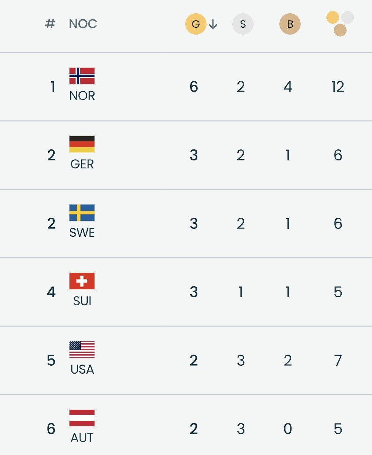
Task: Open the USA country code label
Action: pyautogui.click(x=82, y=369)
